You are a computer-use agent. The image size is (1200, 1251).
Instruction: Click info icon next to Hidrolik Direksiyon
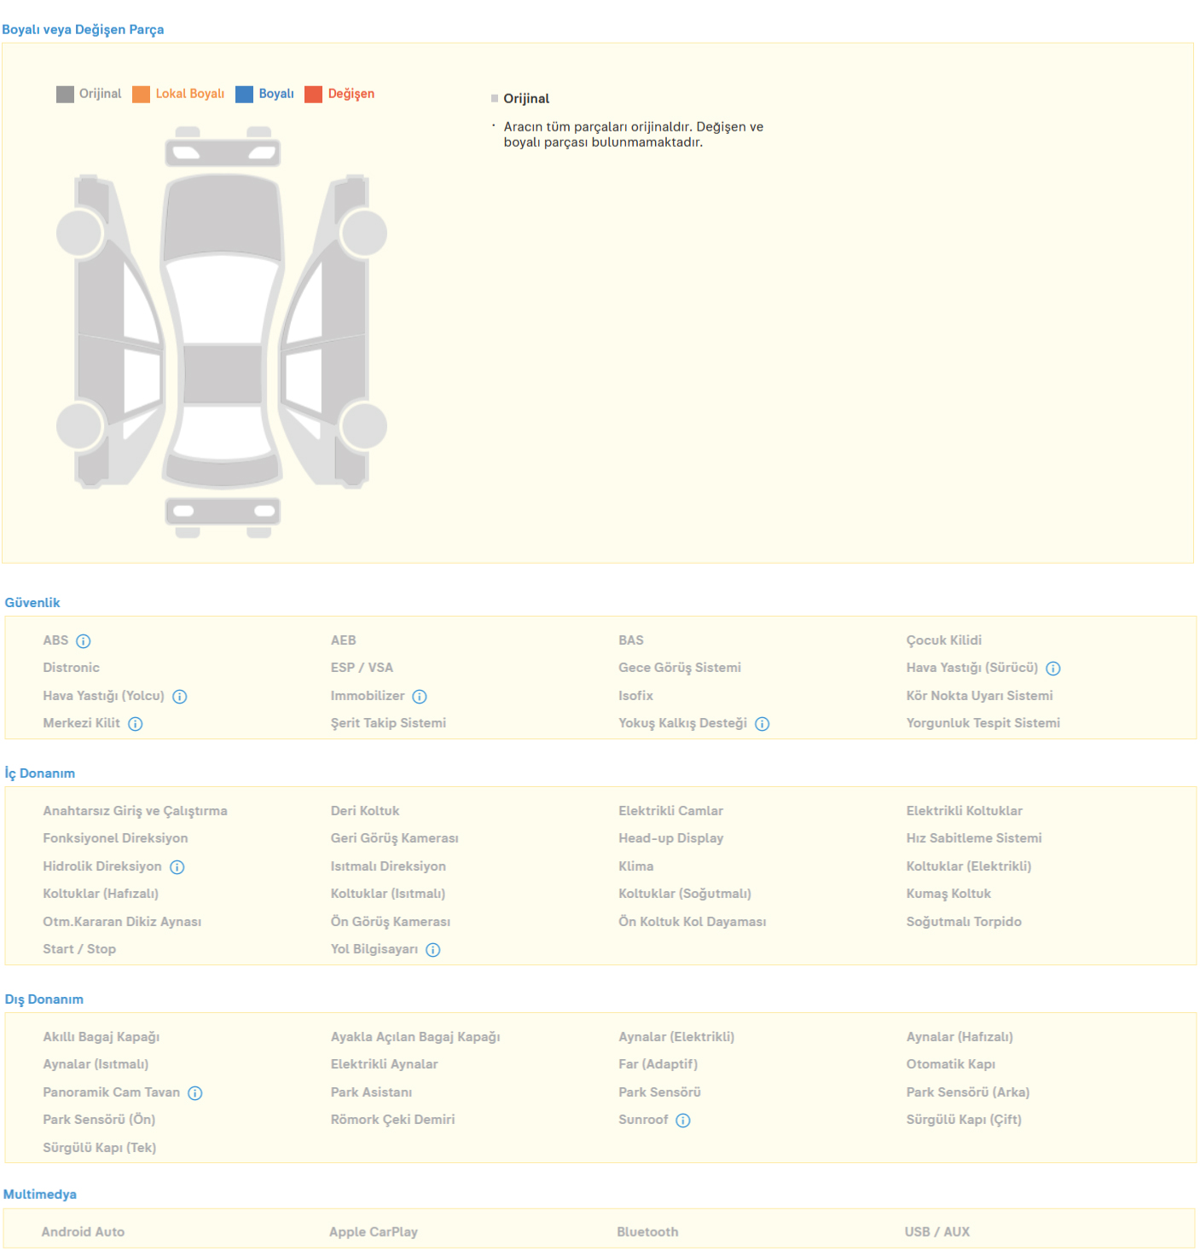point(177,867)
